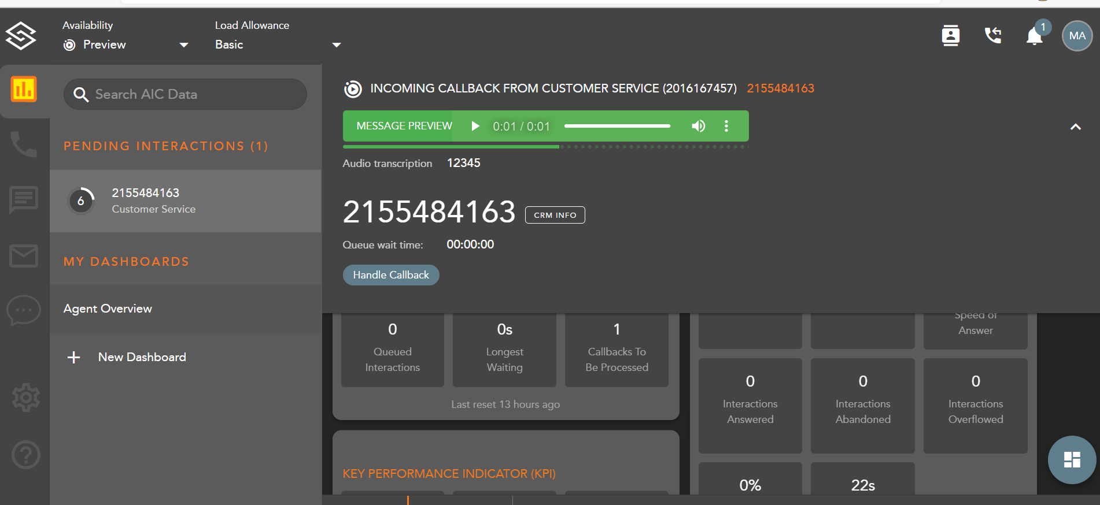Image resolution: width=1100 pixels, height=505 pixels.
Task: Open the email envelope sidebar icon
Action: coord(24,255)
